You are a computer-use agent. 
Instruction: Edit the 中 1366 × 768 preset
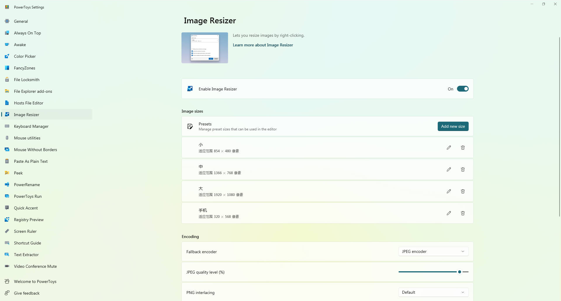point(449,169)
